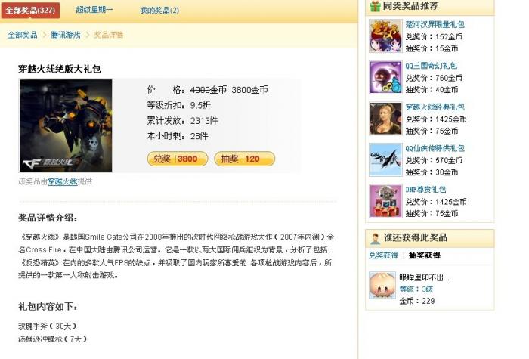Image resolution: width=529 pixels, height=359 pixels.
Task: Click the 兑奖 3800 redeem button
Action: coord(178,159)
